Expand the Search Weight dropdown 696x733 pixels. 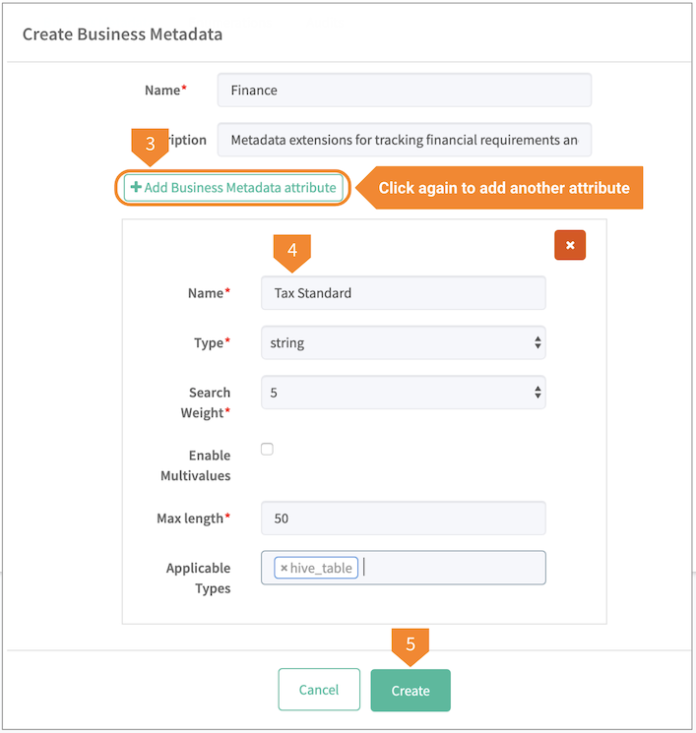[x=403, y=393]
